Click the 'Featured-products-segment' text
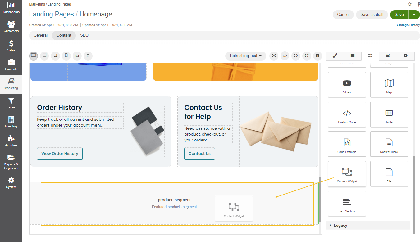This screenshot has height=242, width=420. point(174,207)
